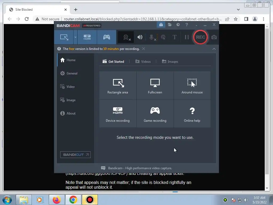Toggle speaker sound recording icon
Viewport: 273px width, 205px height.
[140, 37]
